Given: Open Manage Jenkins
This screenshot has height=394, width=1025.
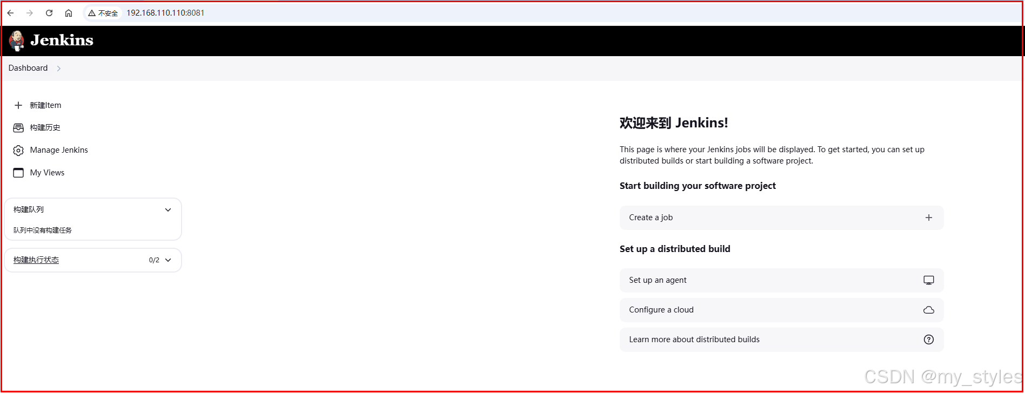Looking at the screenshot, I should tap(59, 150).
